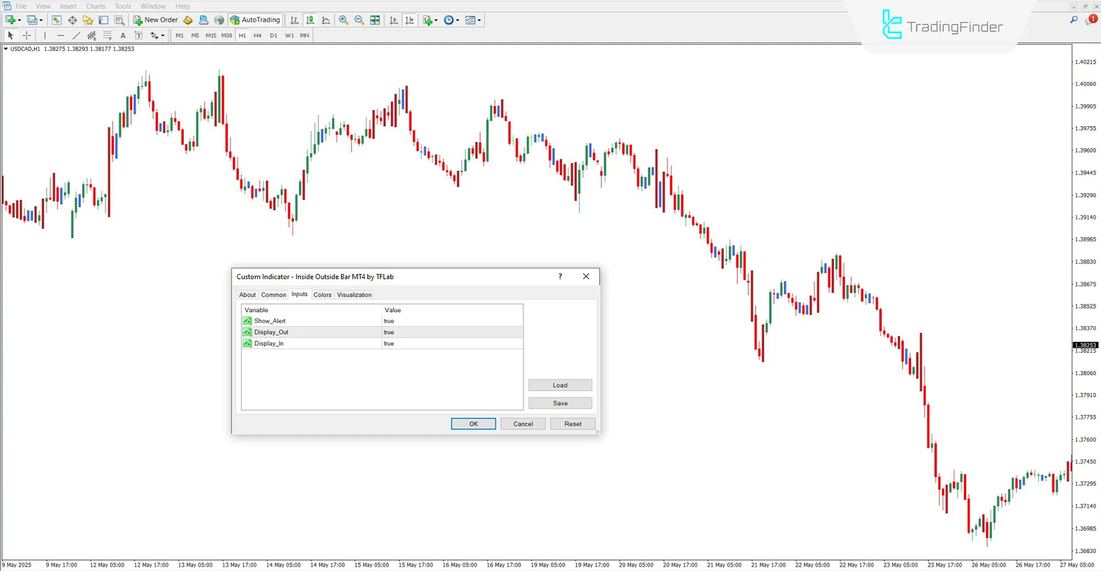Viewport: 1101px width, 571px height.
Task: Activate the Fibonacci retracement tool
Action: click(x=107, y=35)
